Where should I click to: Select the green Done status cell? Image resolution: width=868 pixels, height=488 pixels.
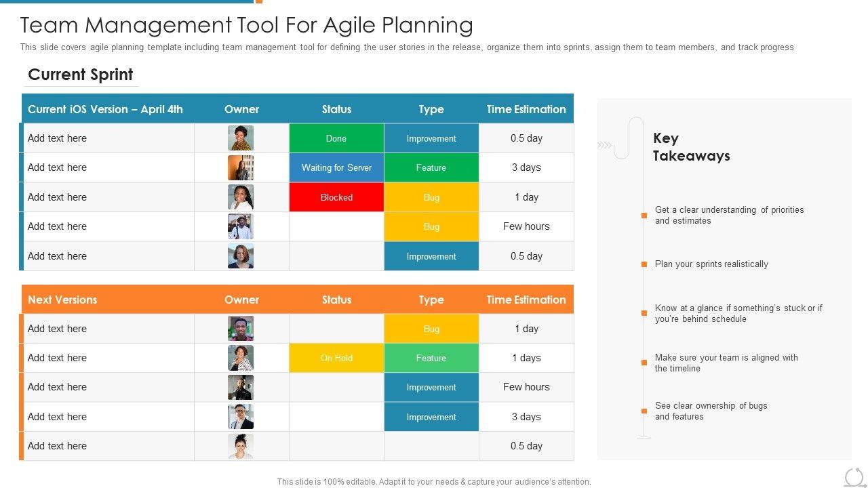[x=336, y=138]
